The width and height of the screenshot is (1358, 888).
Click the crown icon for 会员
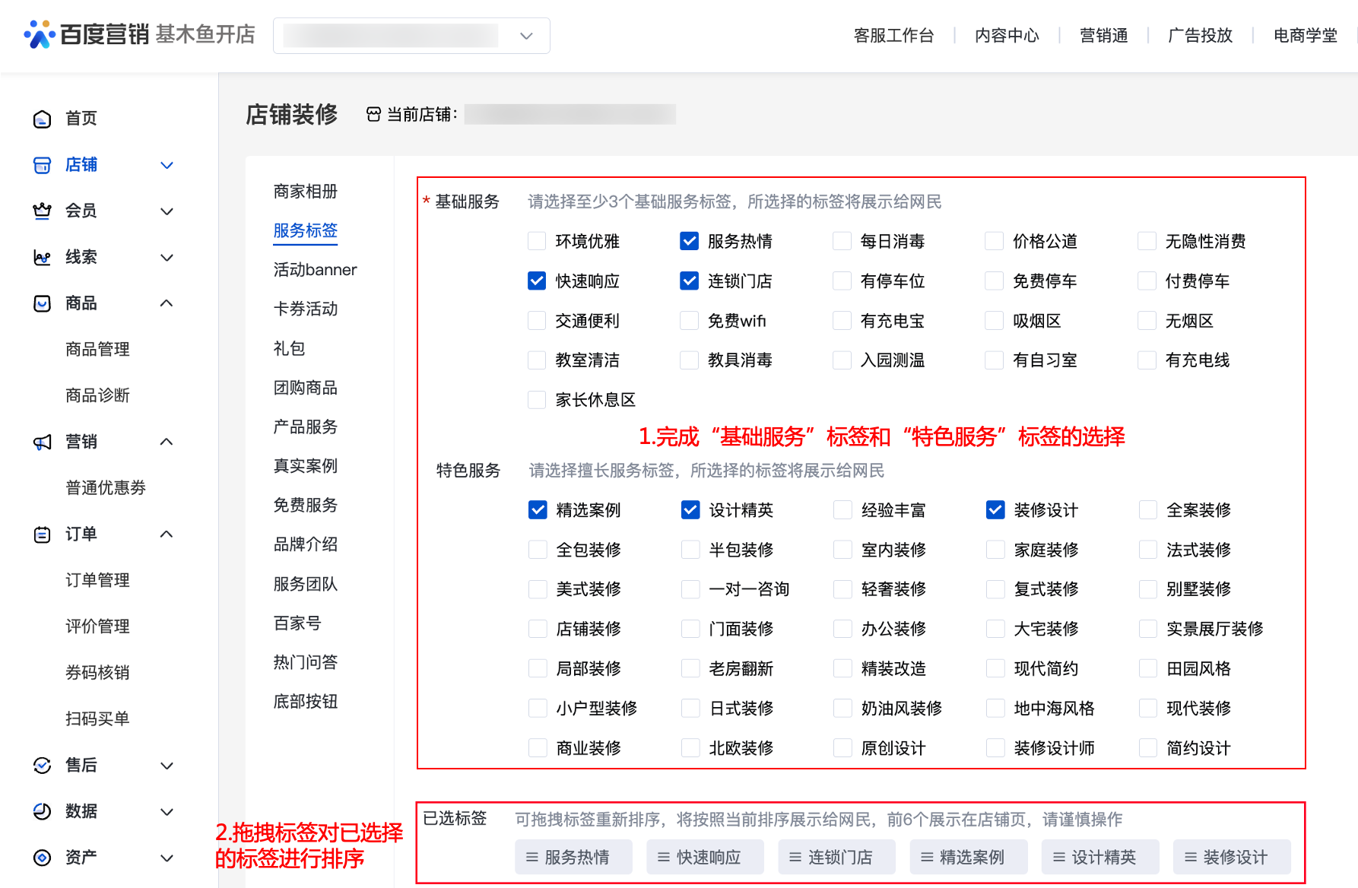[x=43, y=211]
